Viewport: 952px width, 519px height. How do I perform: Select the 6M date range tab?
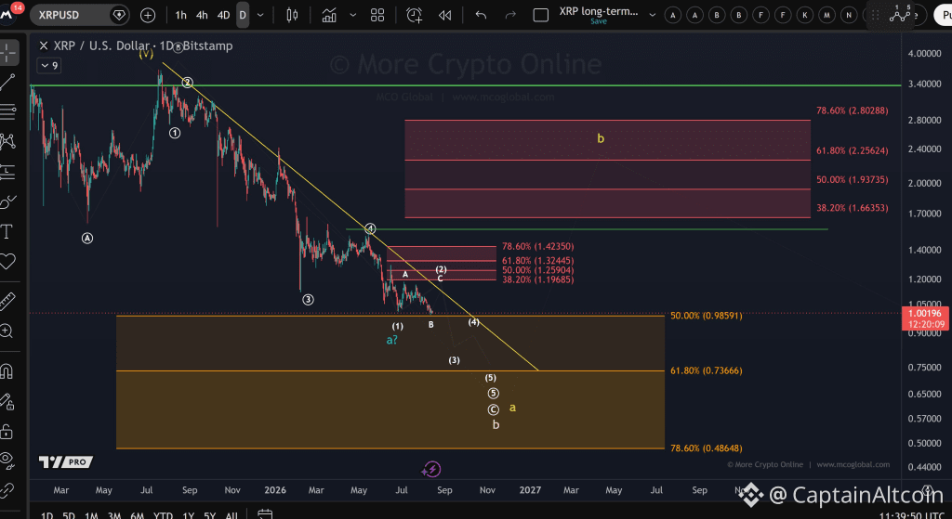click(x=138, y=515)
